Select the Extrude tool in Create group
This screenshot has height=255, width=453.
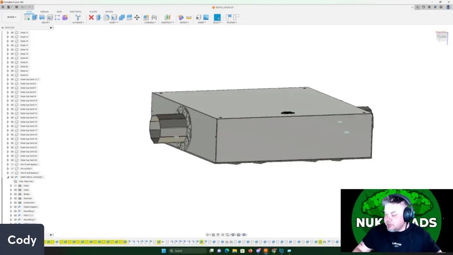[35, 17]
